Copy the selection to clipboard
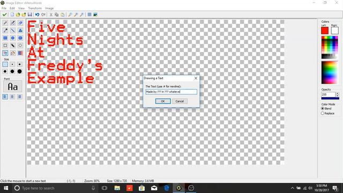343x193 pixels. pyautogui.click(x=57, y=14)
